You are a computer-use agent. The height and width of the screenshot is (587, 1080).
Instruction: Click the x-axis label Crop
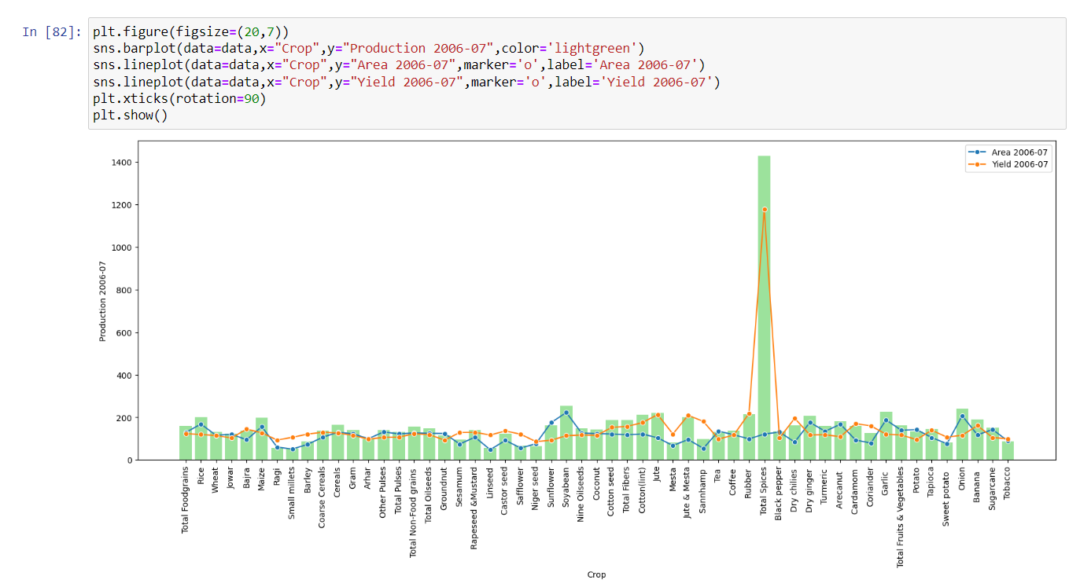(596, 574)
